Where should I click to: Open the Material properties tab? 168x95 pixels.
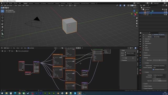140,70
